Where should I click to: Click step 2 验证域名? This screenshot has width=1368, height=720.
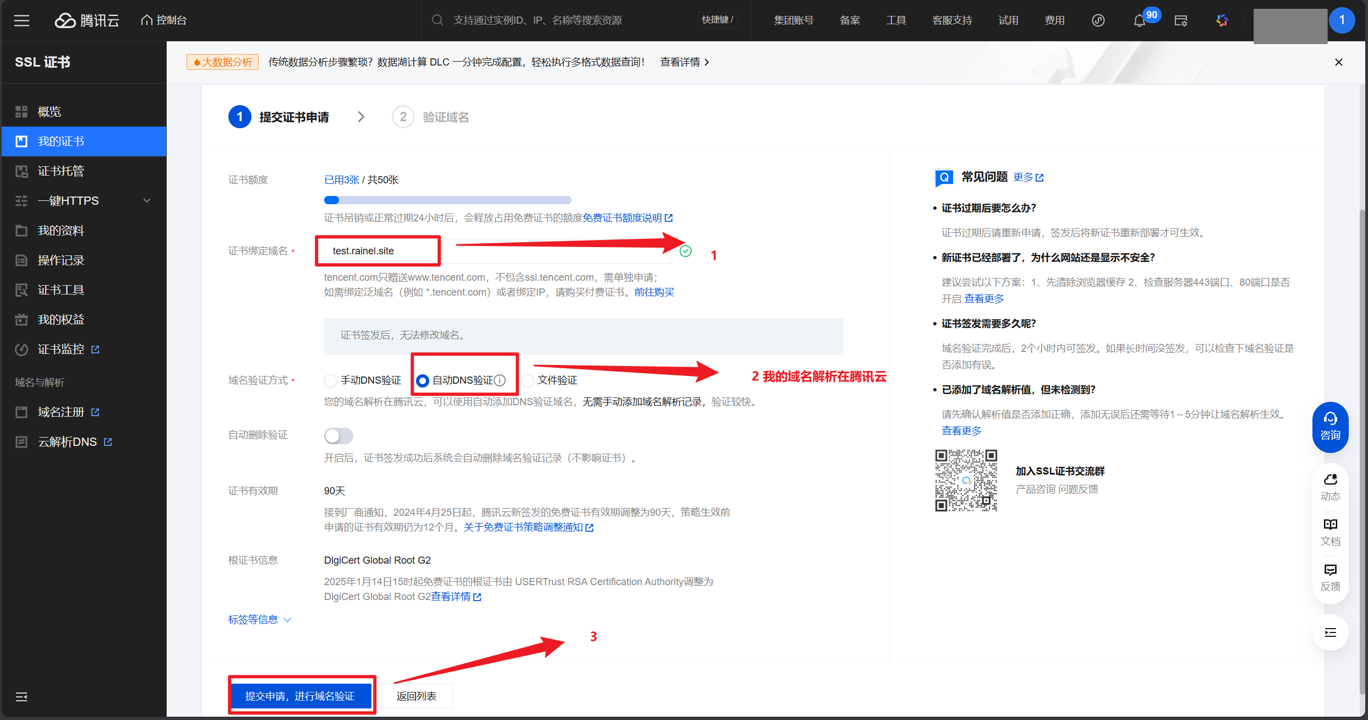pyautogui.click(x=430, y=117)
